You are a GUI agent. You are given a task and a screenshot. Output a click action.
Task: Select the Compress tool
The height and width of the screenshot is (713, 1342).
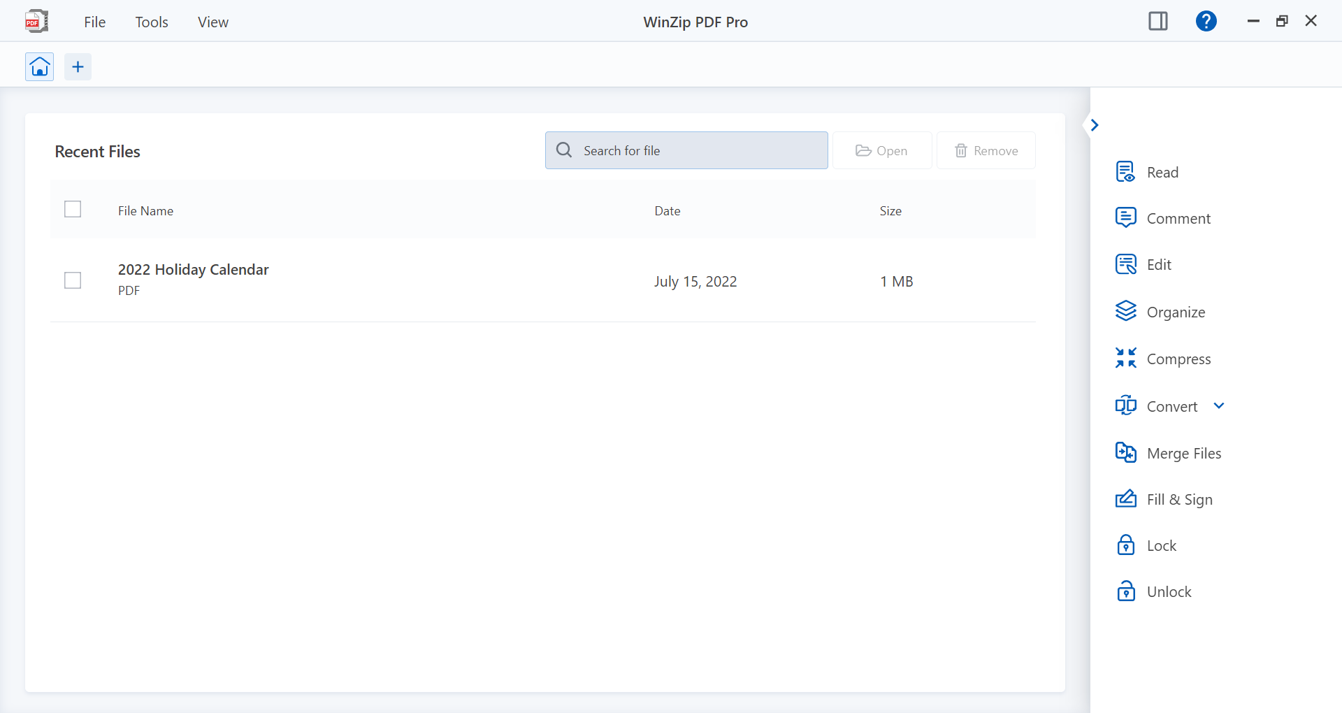1179,359
